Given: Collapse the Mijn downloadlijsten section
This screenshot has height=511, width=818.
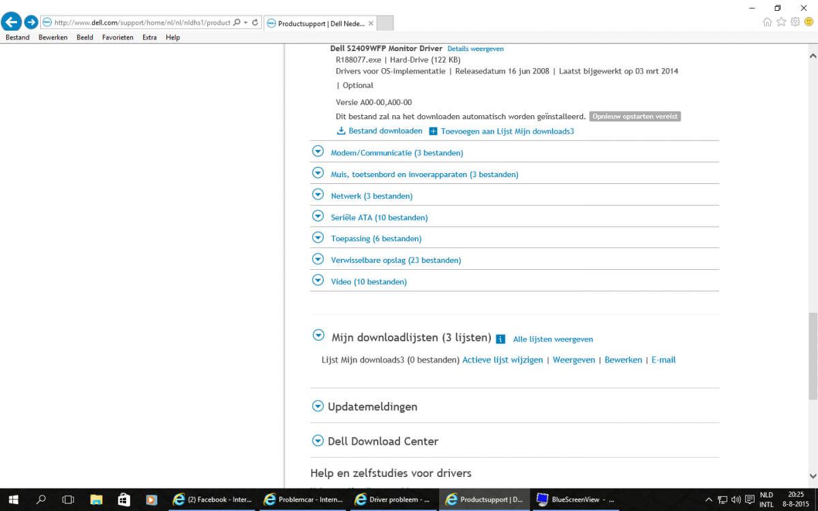Looking at the screenshot, I should (318, 335).
